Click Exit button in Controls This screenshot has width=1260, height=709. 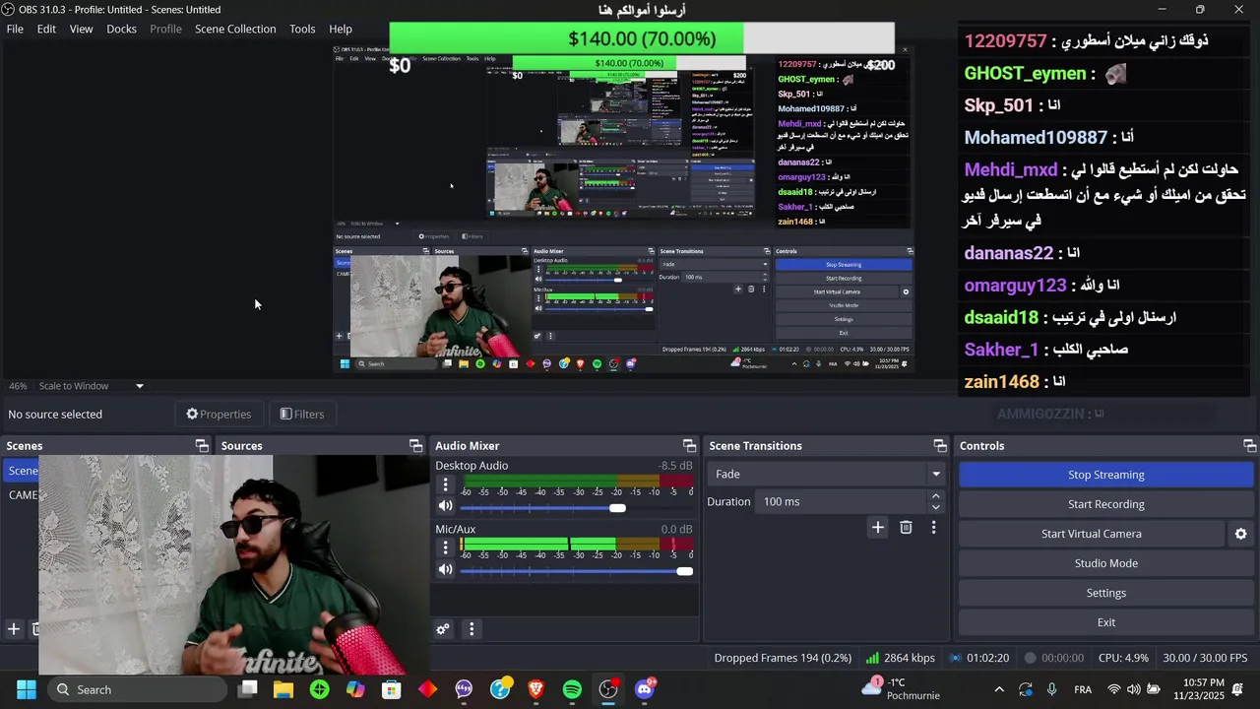click(1105, 622)
